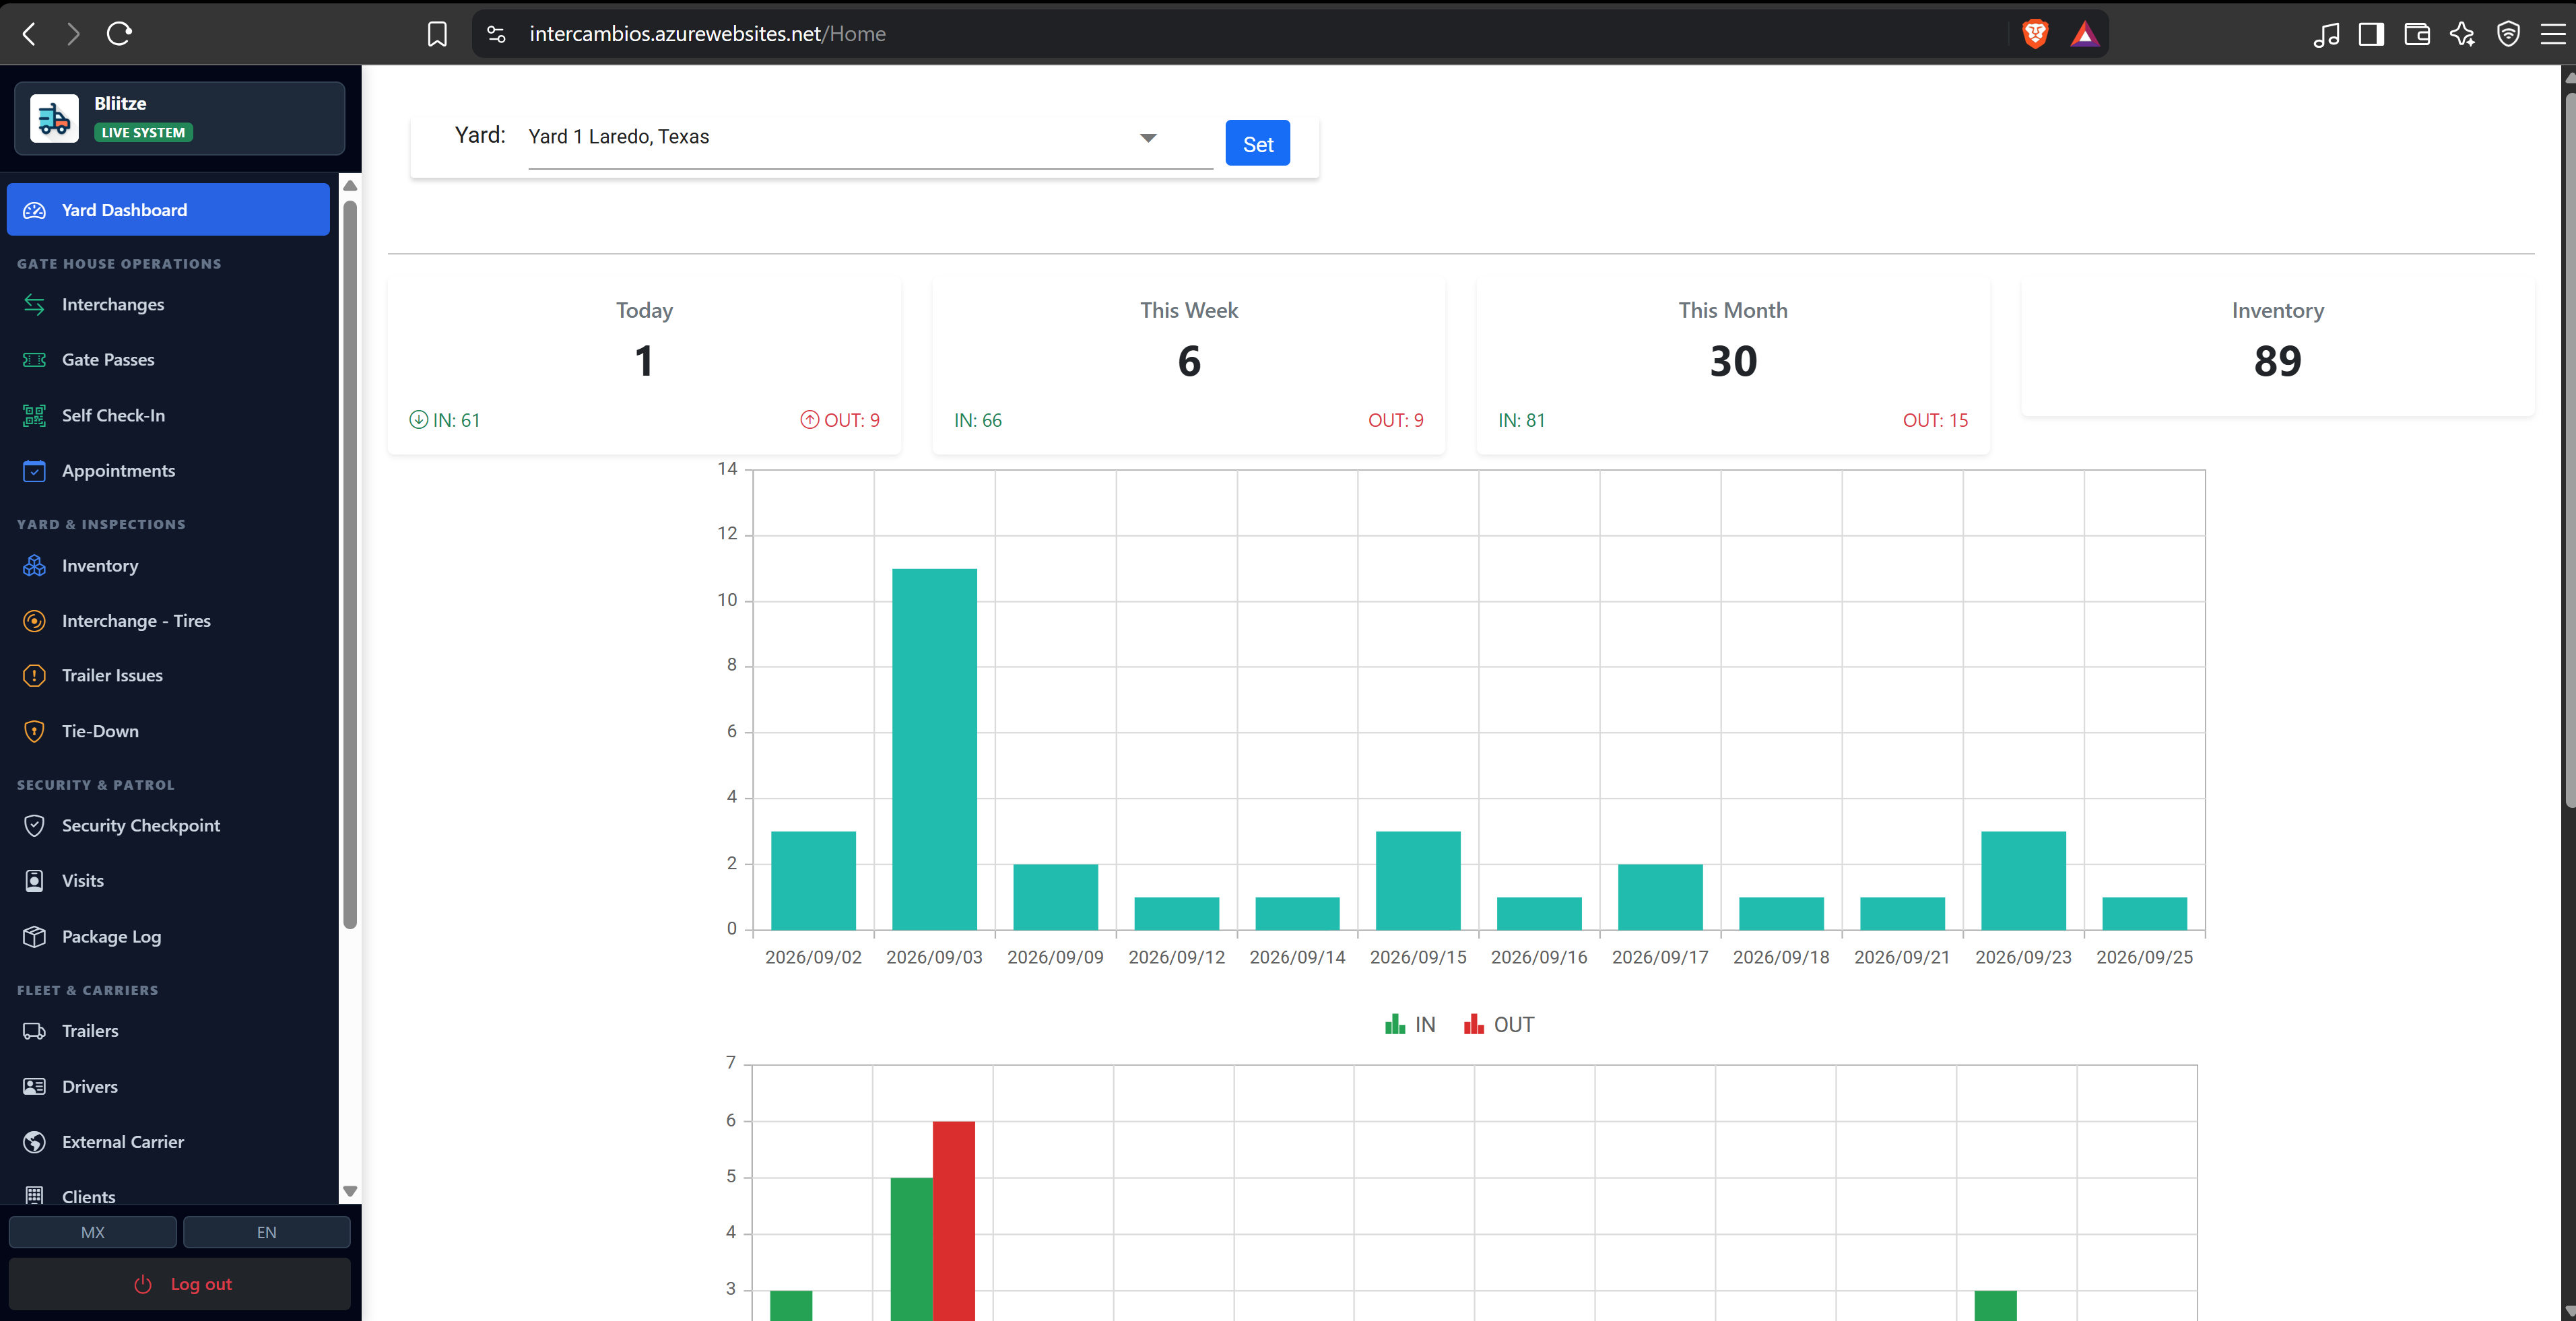The width and height of the screenshot is (2576, 1321).
Task: Open Security Checkpoint menu item
Action: coord(168,826)
